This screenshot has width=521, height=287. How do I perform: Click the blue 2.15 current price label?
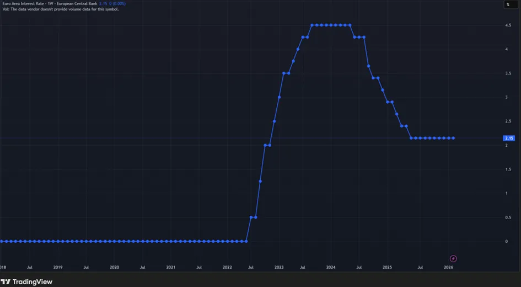[509, 138]
